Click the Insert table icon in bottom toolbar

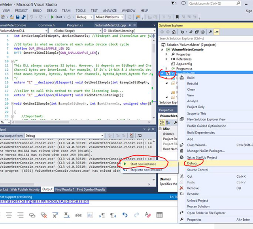159,215
